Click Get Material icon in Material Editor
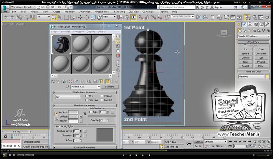The image size is (273, 159). 54,81
